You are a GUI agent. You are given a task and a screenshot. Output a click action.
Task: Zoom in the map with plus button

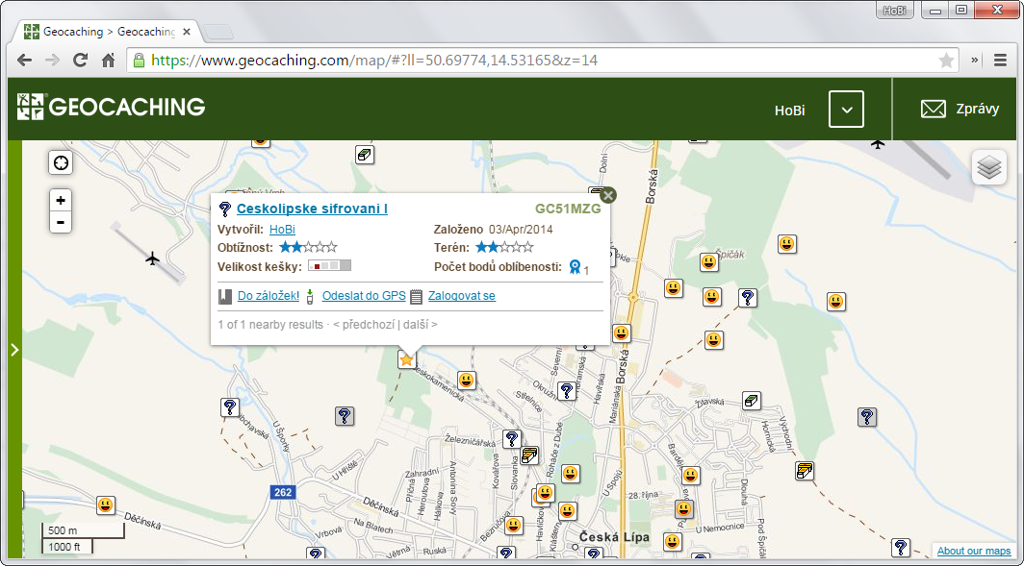click(61, 200)
